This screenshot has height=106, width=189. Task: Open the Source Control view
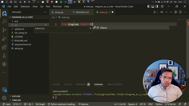coord(4,30)
